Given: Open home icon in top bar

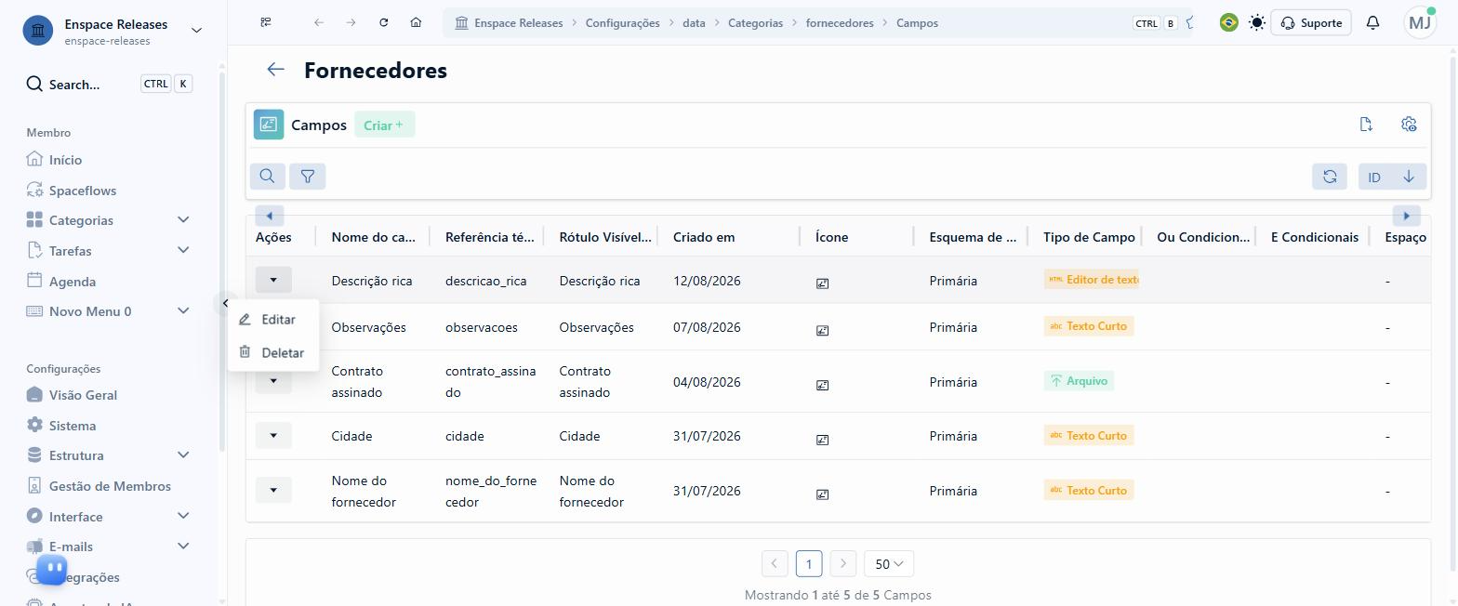Looking at the screenshot, I should click(x=416, y=22).
